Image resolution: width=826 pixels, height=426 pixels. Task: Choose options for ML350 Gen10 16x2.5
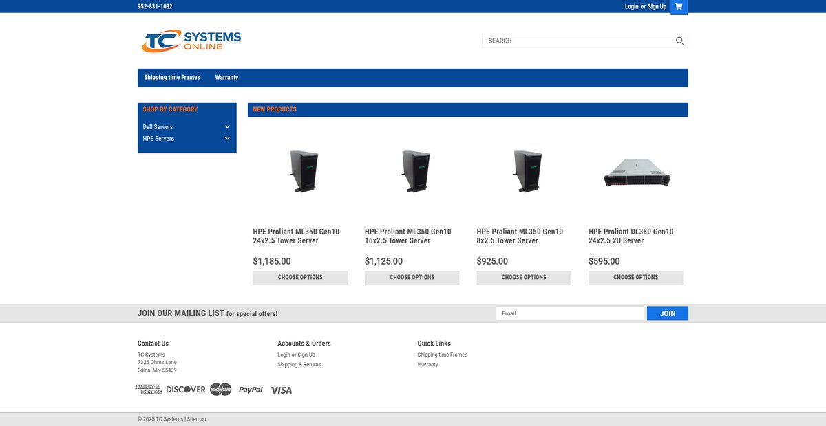412,278
